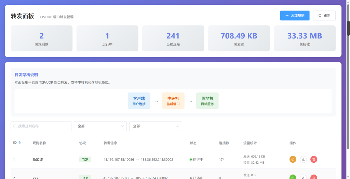Click the 总发送 708.49 KB card

pos(239,38)
